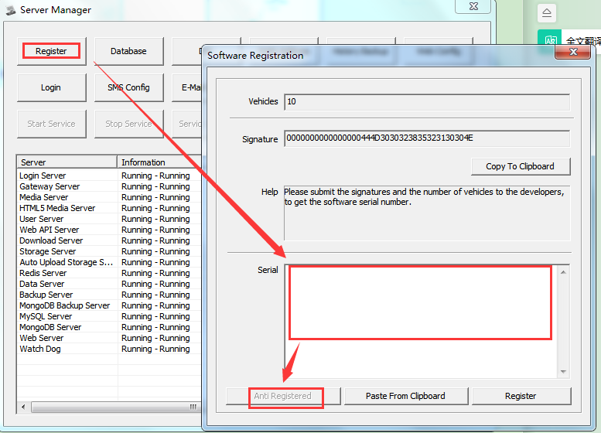
Task: Close the Software Registration dialog
Action: coord(573,52)
